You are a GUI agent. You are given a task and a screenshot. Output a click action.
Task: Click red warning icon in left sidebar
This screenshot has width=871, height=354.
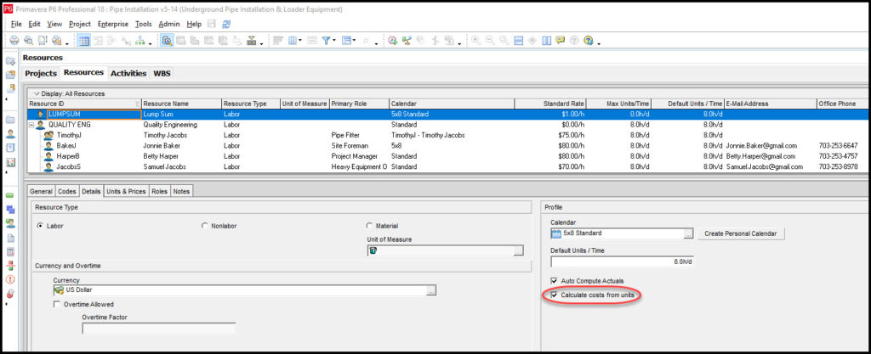pyautogui.click(x=11, y=278)
